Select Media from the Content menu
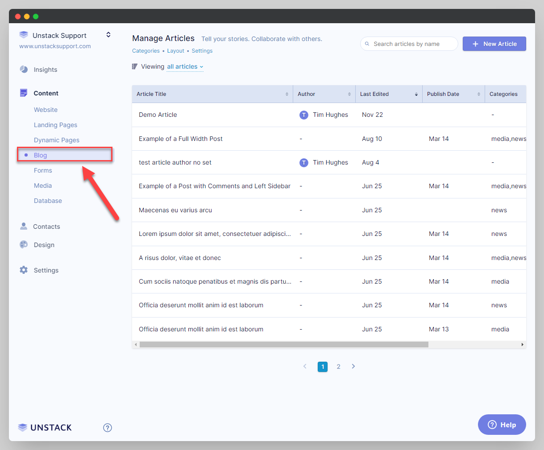This screenshot has height=450, width=544. [43, 186]
